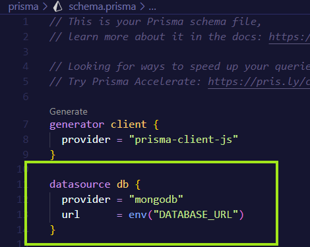The height and width of the screenshot is (247, 310).
Task: Click the "DATABASE_URL" string
Action: click(196, 215)
